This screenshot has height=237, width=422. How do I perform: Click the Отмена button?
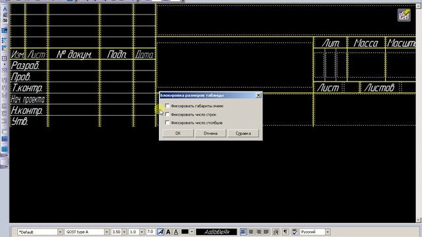[x=210, y=133]
